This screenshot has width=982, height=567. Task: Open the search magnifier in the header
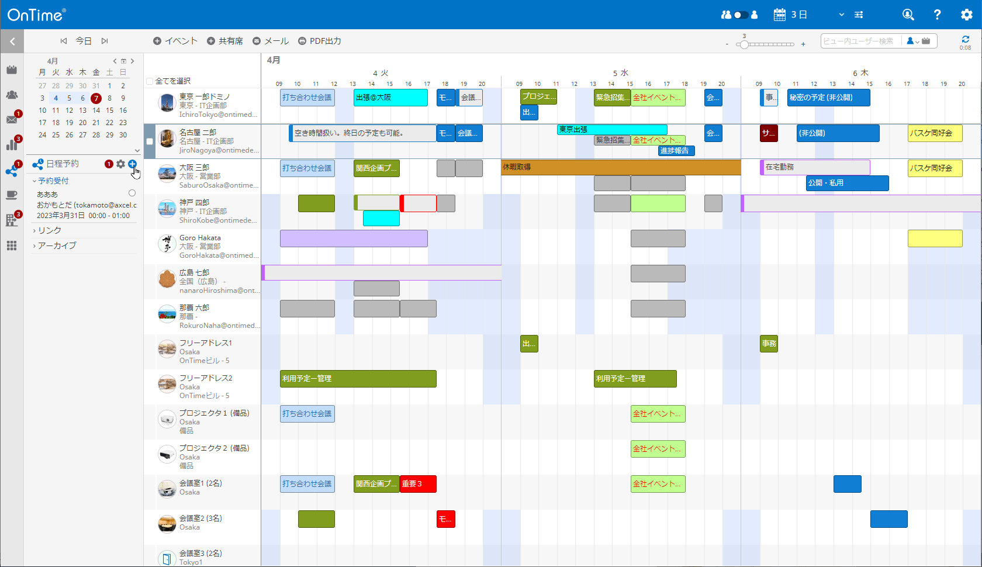[x=908, y=15]
